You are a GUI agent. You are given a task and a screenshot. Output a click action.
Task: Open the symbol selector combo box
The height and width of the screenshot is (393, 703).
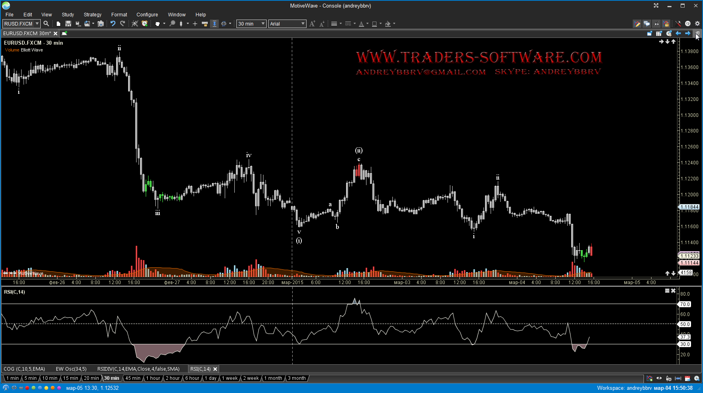point(21,24)
